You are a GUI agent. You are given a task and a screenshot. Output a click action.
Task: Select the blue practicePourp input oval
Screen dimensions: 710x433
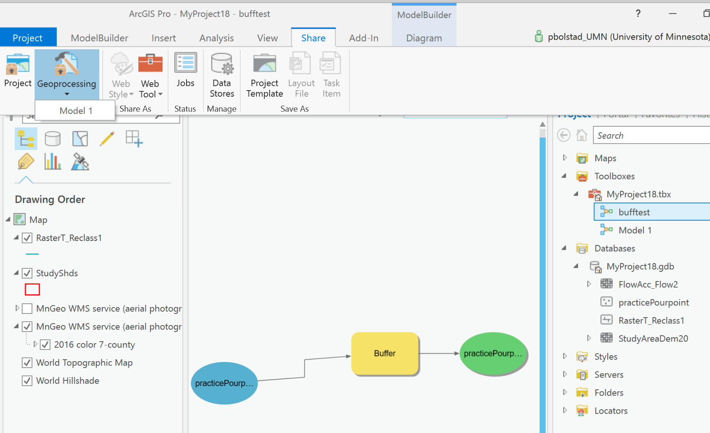pyautogui.click(x=224, y=383)
